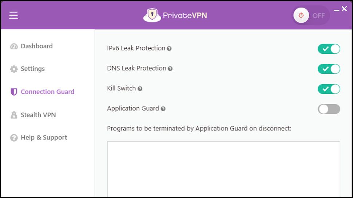Disable IPv6 Leak Protection toggle
Viewport: 353px width, 198px height.
[x=329, y=49]
